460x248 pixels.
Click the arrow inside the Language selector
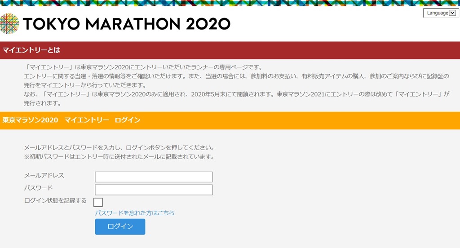(452, 13)
